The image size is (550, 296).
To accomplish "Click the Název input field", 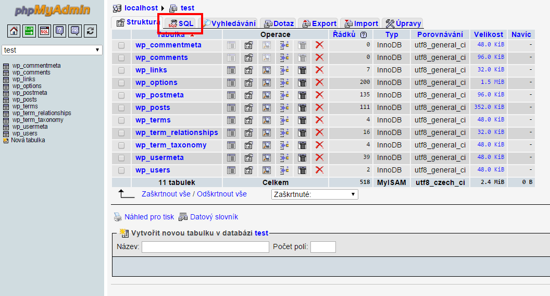I will (x=205, y=247).
